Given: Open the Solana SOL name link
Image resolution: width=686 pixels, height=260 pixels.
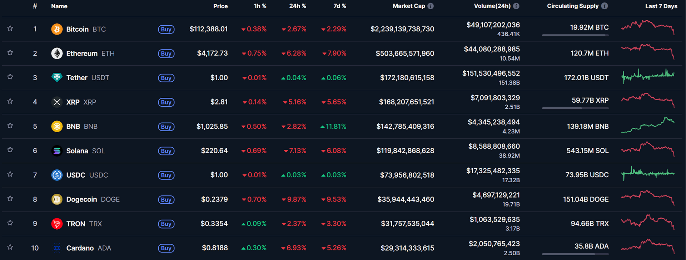Looking at the screenshot, I should click(86, 151).
